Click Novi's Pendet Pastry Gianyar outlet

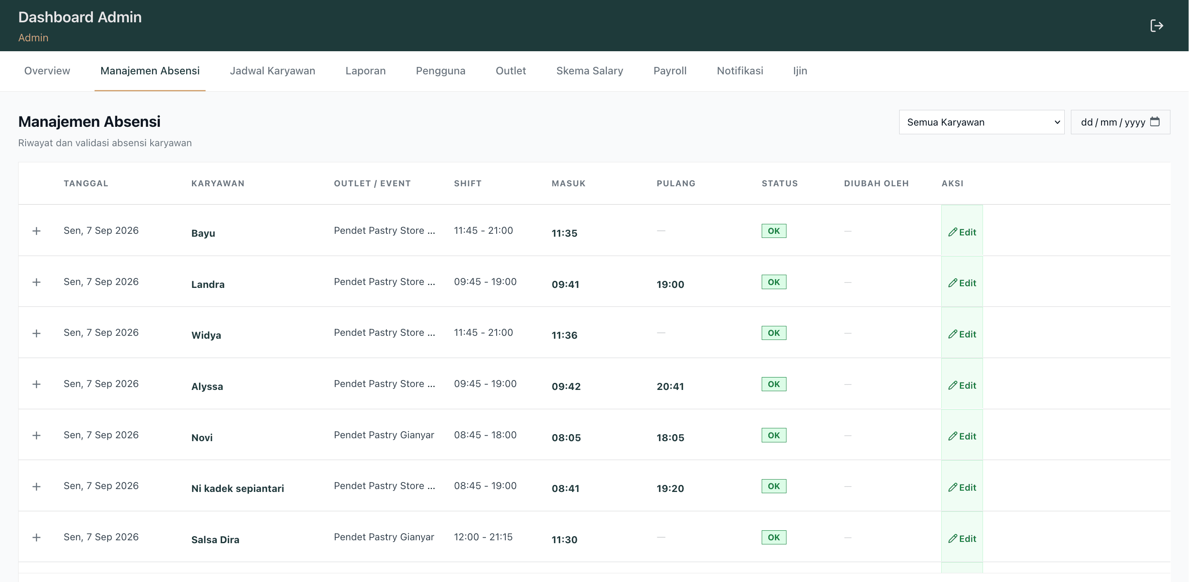384,435
